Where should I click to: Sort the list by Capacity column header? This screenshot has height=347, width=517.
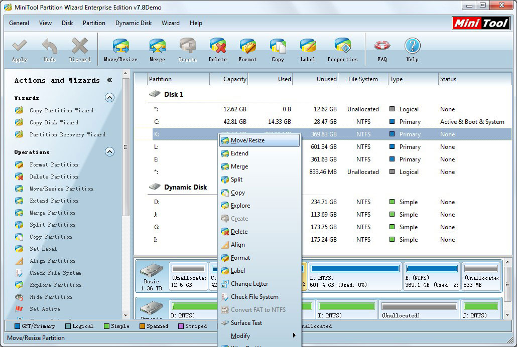click(x=234, y=79)
